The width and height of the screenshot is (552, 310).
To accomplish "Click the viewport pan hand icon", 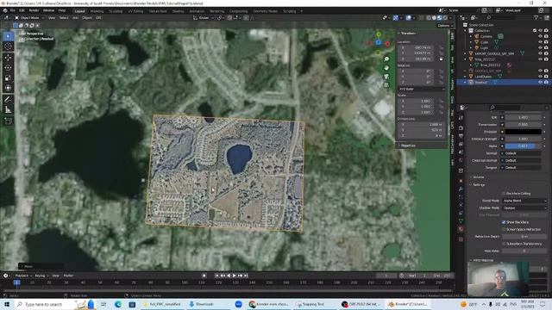I will [x=386, y=68].
